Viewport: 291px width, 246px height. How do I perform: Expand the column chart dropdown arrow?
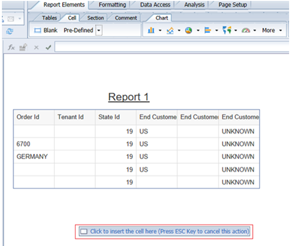(x=160, y=30)
